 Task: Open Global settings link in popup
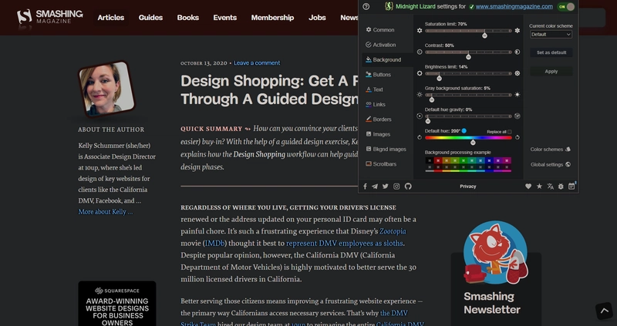click(550, 165)
